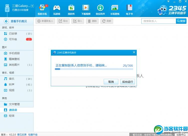Image resolution: width=188 pixels, height=136 pixels.
Task: Expand the 三星Galaxy device dropdown arrow
Action: tap(32, 6)
